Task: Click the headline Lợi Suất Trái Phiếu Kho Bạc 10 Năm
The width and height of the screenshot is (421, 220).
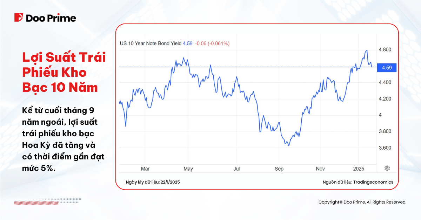Action: [x=64, y=72]
